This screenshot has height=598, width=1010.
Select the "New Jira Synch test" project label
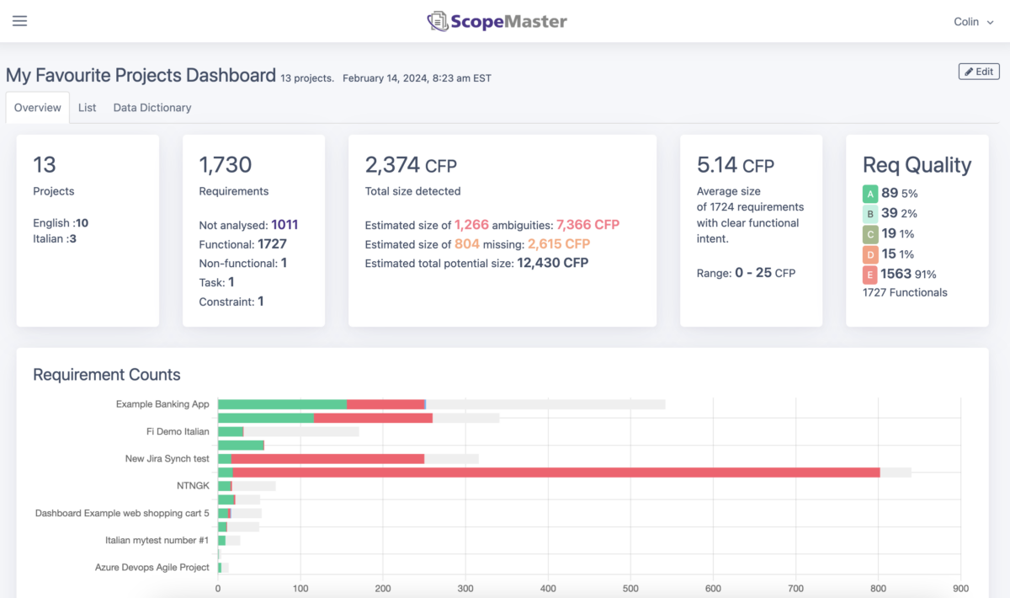click(x=167, y=459)
